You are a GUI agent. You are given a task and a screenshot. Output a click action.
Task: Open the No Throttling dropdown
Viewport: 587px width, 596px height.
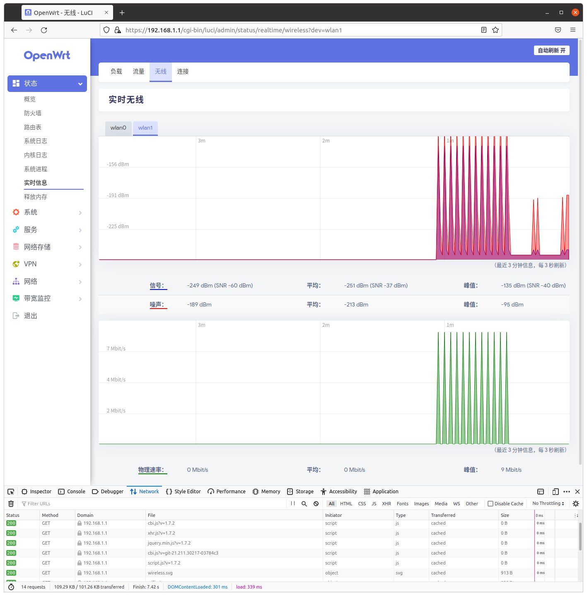(548, 504)
